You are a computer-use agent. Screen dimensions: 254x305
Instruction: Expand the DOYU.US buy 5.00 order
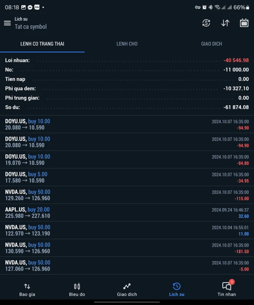(x=127, y=177)
